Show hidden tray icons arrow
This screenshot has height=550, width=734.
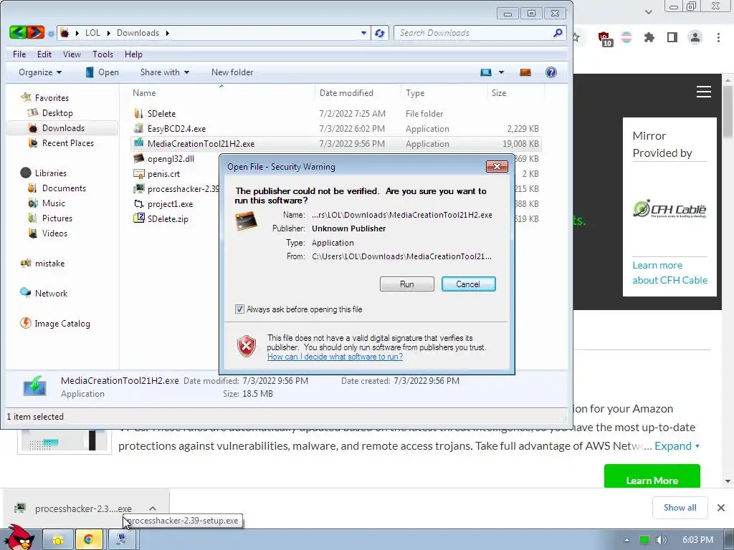click(626, 540)
